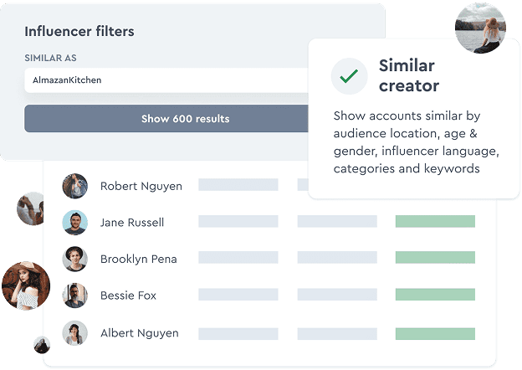
Task: Click Bessie Fox's green status bar
Action: [435, 295]
